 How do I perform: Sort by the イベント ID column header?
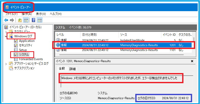click(169, 35)
